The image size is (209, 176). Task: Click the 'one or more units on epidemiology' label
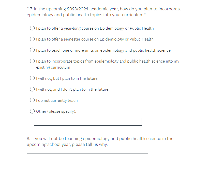(x=103, y=50)
